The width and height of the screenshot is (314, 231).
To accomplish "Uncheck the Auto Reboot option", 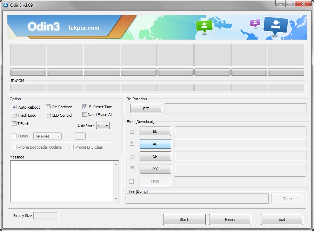I will tap(14, 107).
